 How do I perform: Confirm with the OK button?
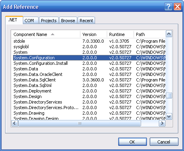(x=132, y=142)
